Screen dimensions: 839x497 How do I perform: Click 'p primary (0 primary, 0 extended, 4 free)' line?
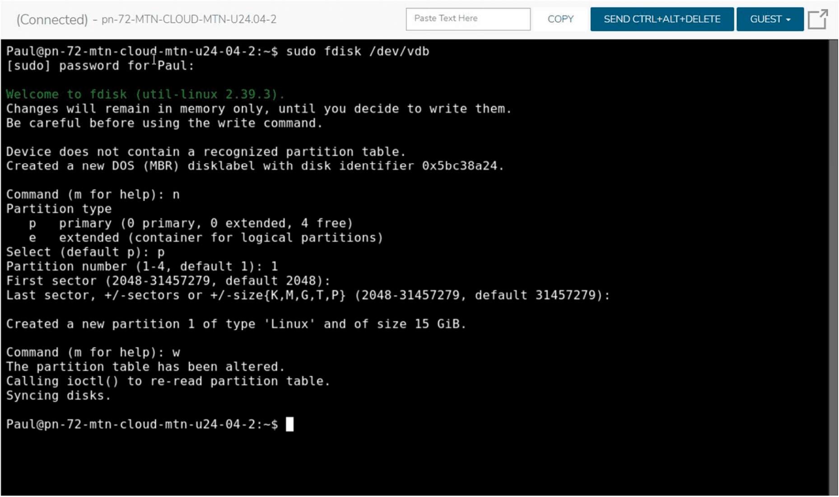pyautogui.click(x=191, y=223)
